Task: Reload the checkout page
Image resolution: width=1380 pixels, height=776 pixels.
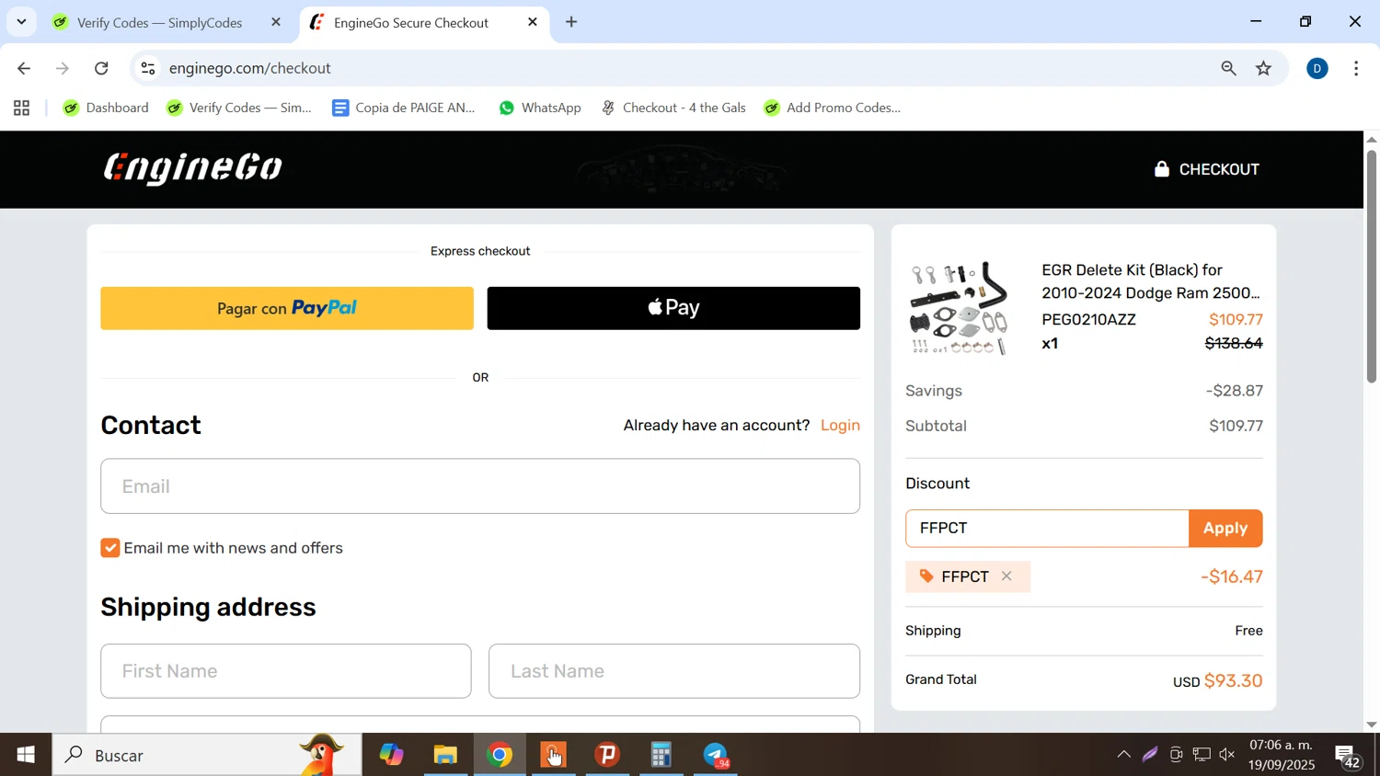Action: click(x=101, y=68)
